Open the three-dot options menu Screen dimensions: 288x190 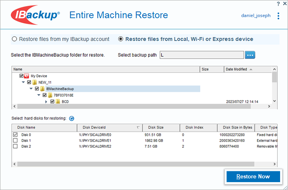[x=278, y=16]
